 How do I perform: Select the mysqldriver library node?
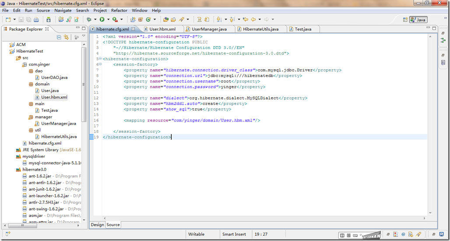[x=34, y=156]
